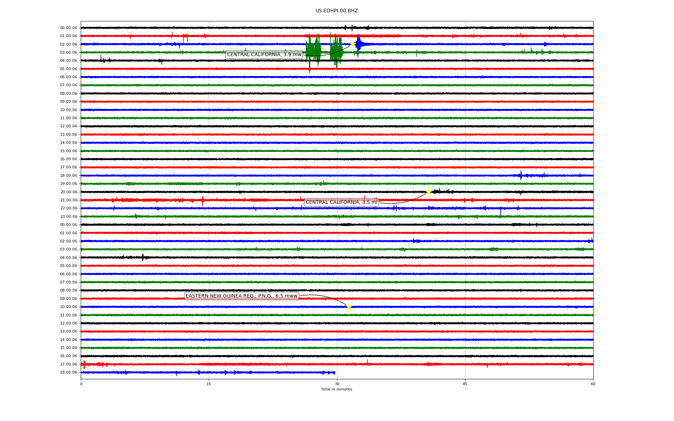Click the 15 tick on the x-axis
Image resolution: width=674 pixels, height=421 pixels.
click(x=209, y=384)
